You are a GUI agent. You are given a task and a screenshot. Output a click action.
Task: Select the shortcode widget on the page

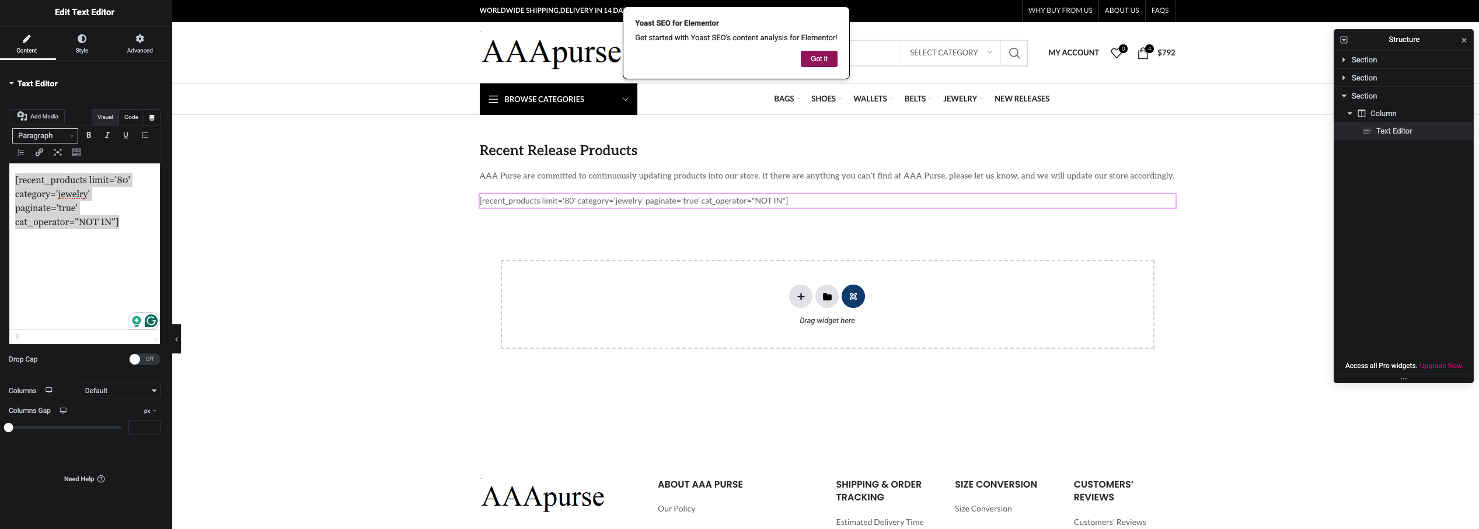[x=827, y=201]
